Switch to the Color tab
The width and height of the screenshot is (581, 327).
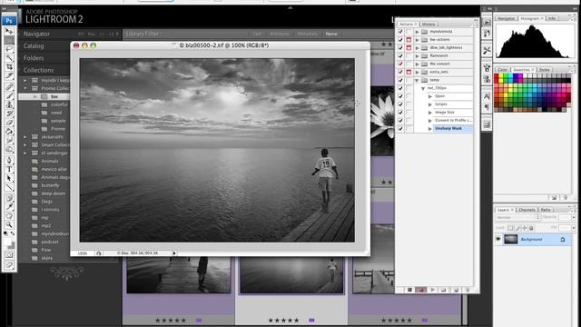pyautogui.click(x=502, y=70)
